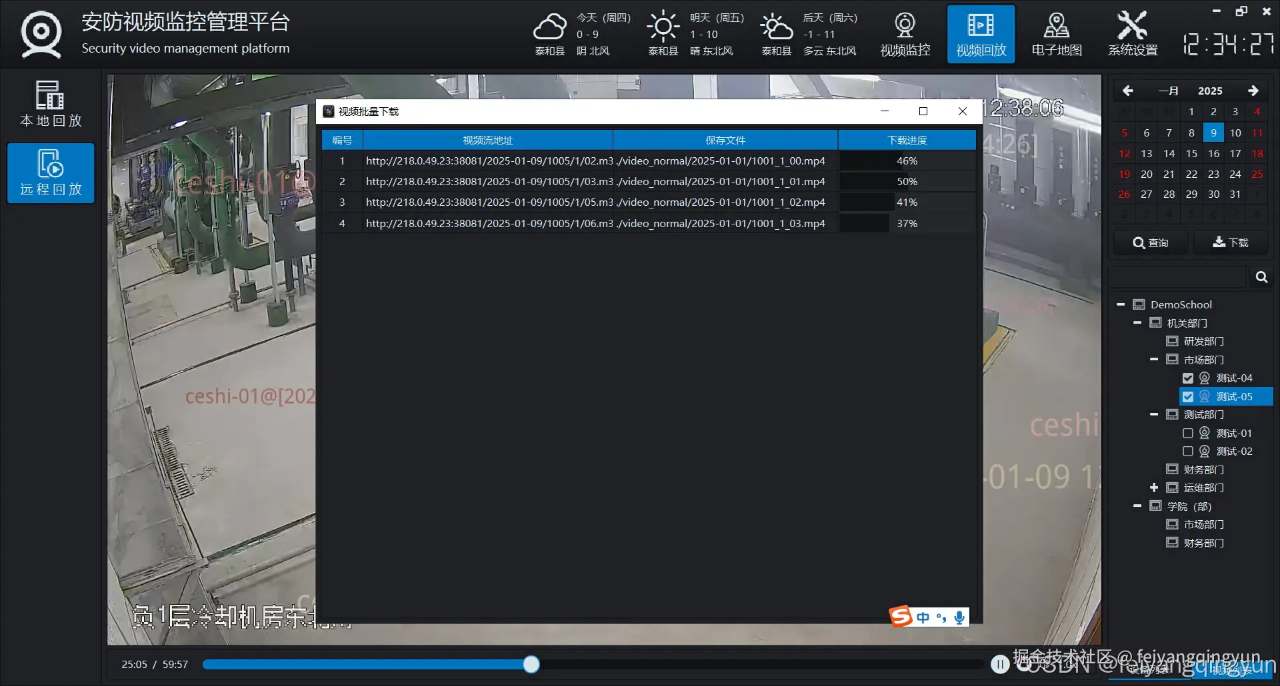This screenshot has width=1280, height=686.
Task: Open the 电子地图 electronic map tab
Action: coord(1057,34)
